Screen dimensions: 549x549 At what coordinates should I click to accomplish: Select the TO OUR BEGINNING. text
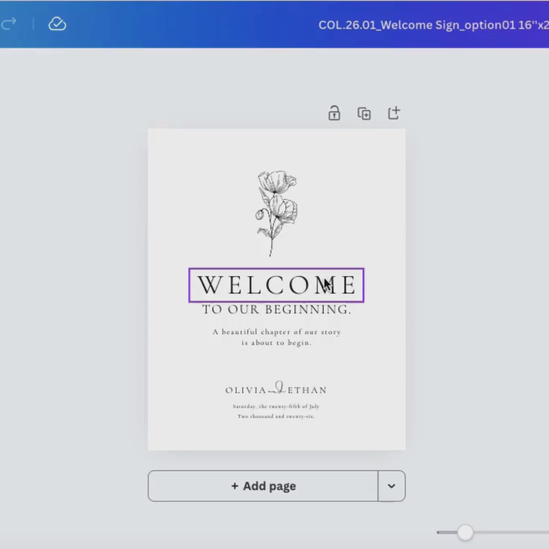(x=276, y=309)
